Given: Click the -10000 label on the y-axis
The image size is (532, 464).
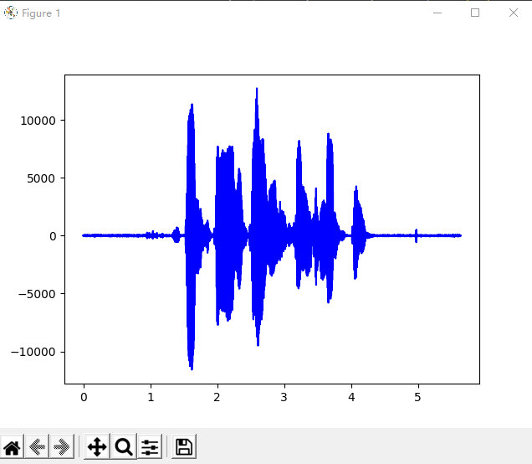Looking at the screenshot, I should [33, 352].
